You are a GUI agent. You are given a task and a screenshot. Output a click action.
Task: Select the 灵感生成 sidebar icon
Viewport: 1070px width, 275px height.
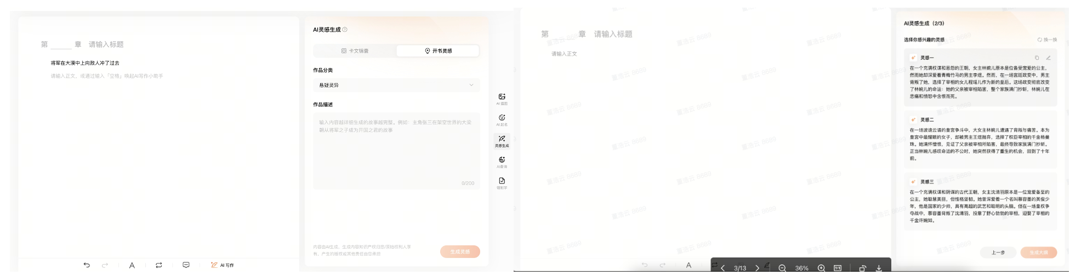coord(502,141)
